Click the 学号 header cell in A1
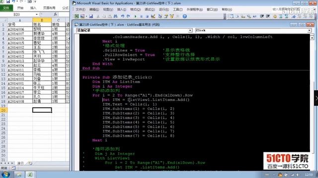 [20, 24]
